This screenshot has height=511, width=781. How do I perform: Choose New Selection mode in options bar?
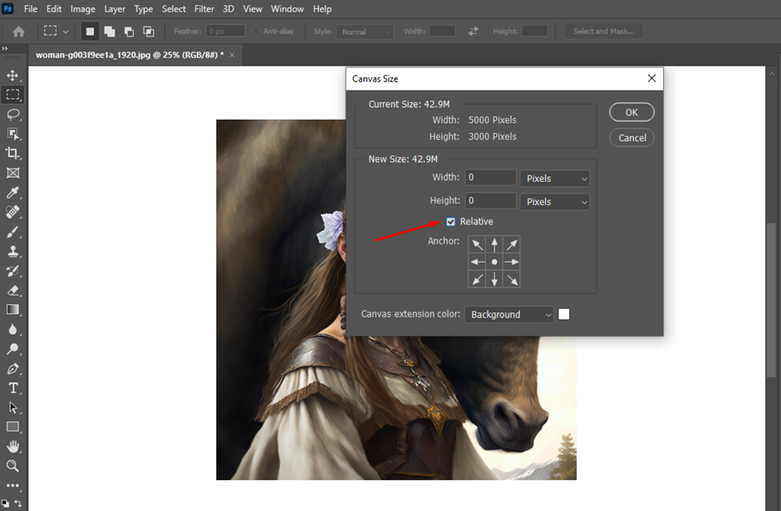pyautogui.click(x=90, y=32)
